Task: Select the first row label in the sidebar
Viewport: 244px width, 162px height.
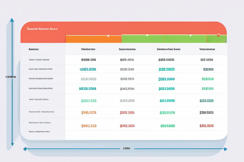Action: point(39,59)
